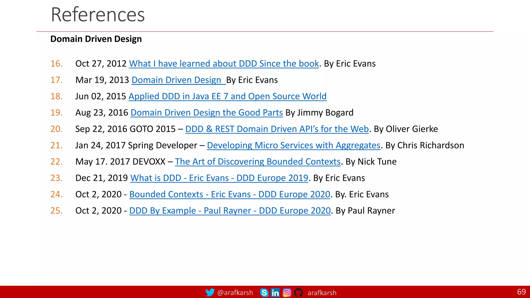Open 'What I have learned about DDD Since the book' link
The height and width of the screenshot is (298, 530).
(x=224, y=64)
